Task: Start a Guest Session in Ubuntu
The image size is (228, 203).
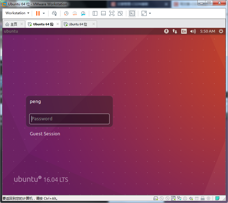Action: point(45,134)
